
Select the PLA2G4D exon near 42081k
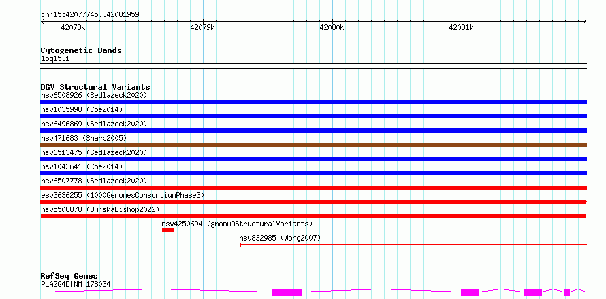click(470, 292)
